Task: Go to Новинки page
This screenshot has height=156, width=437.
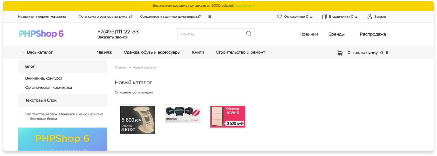Action: click(x=309, y=34)
